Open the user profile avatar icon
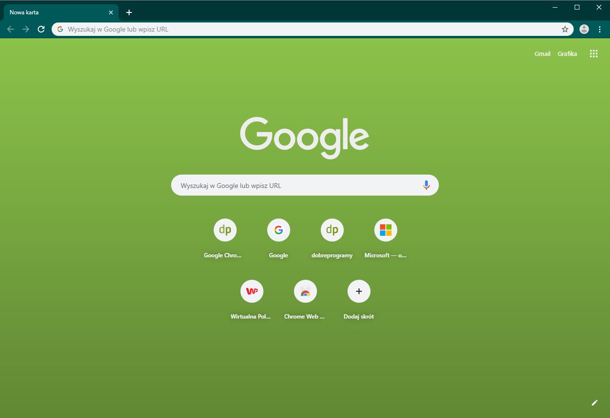This screenshot has width=610, height=418. pos(584,29)
